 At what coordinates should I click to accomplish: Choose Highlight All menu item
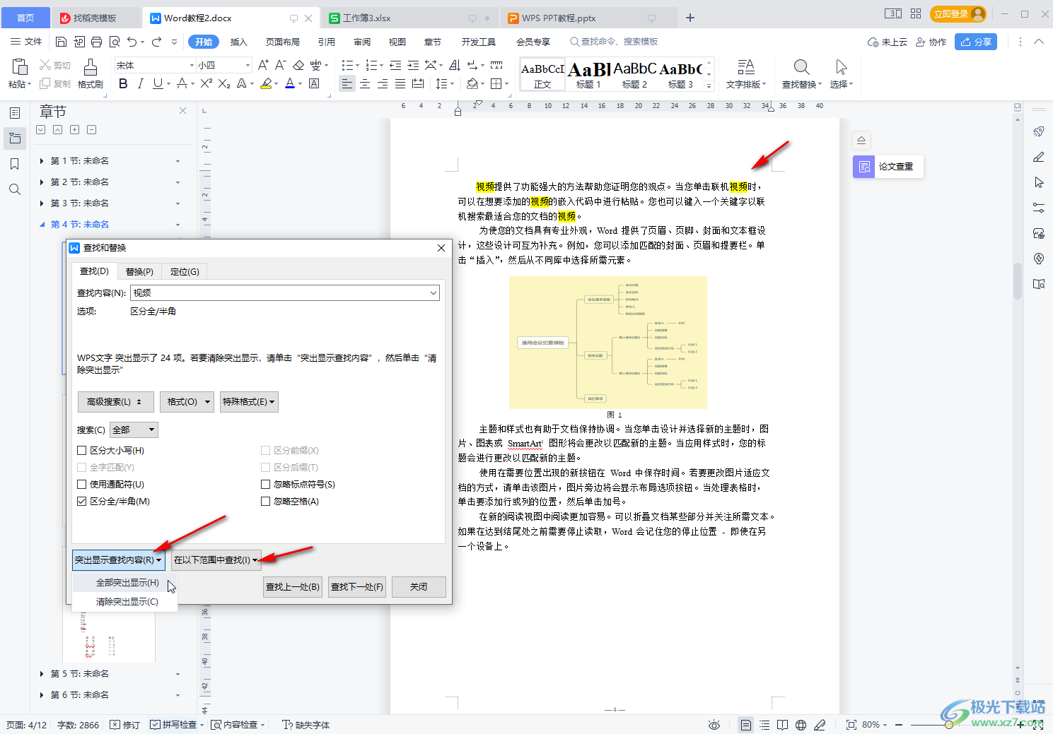pyautogui.click(x=127, y=583)
